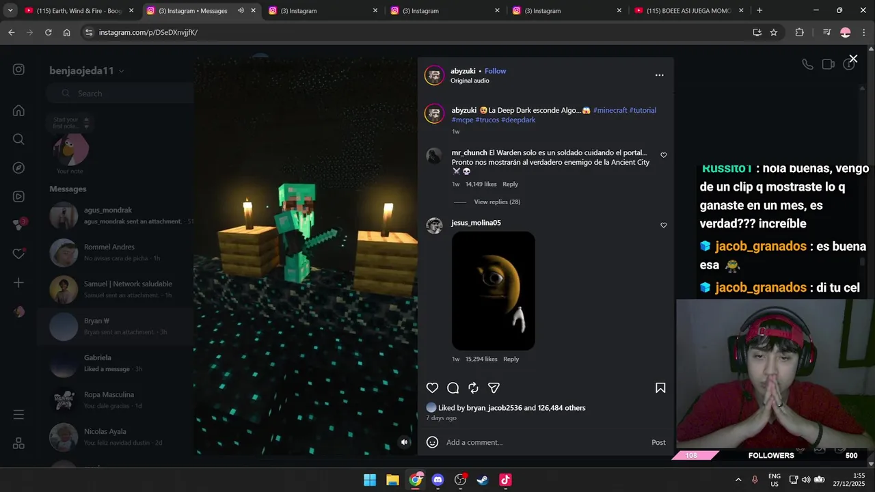
Task: Open the Explore compass icon
Action: point(18,168)
